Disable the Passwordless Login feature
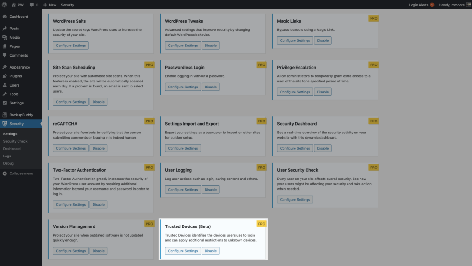The width and height of the screenshot is (472, 266). click(x=210, y=87)
